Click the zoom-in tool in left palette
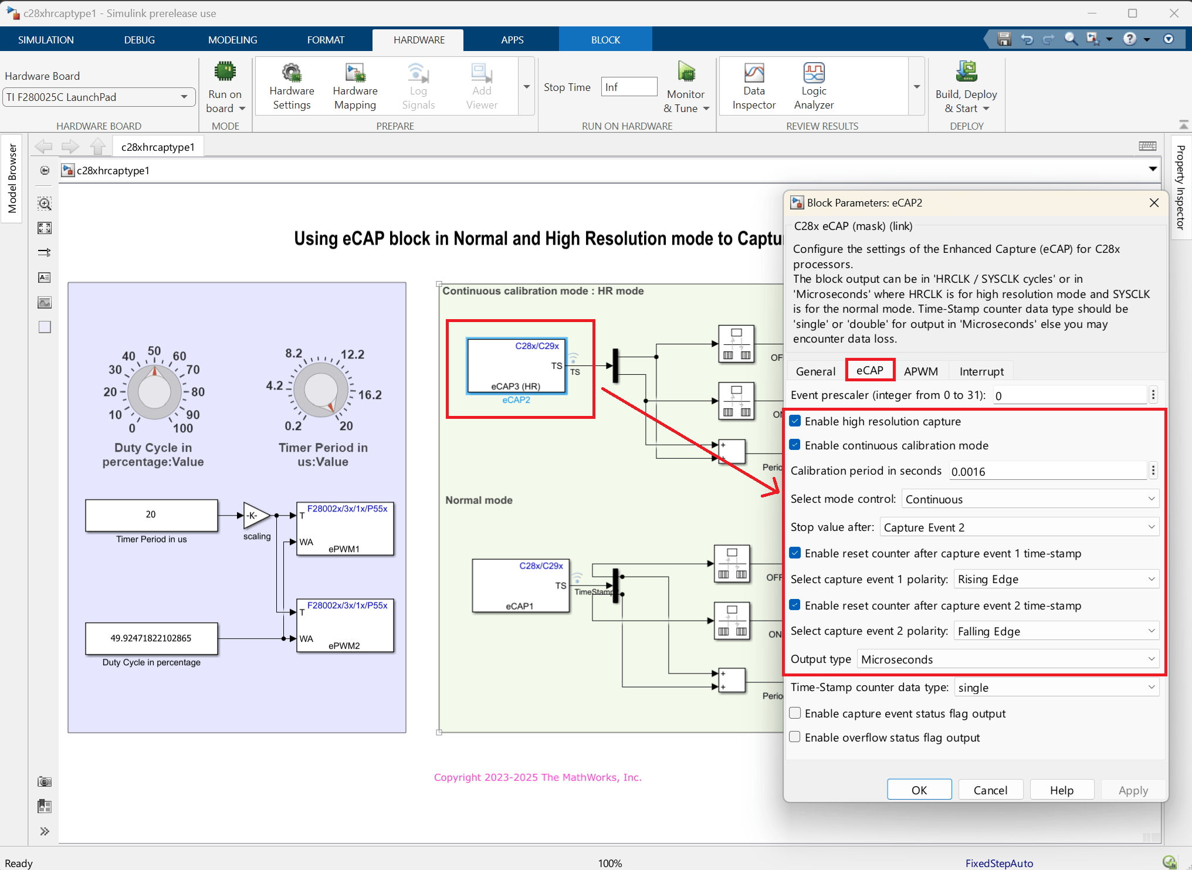 coord(45,204)
